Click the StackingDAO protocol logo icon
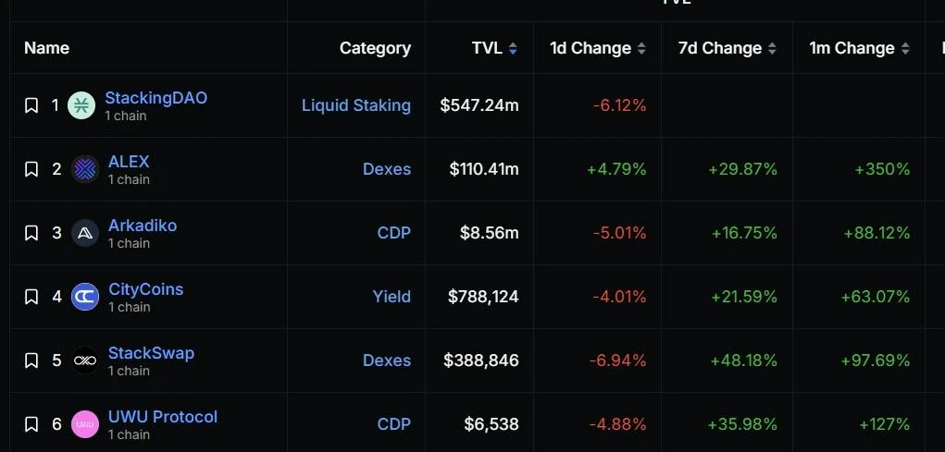 (x=81, y=105)
